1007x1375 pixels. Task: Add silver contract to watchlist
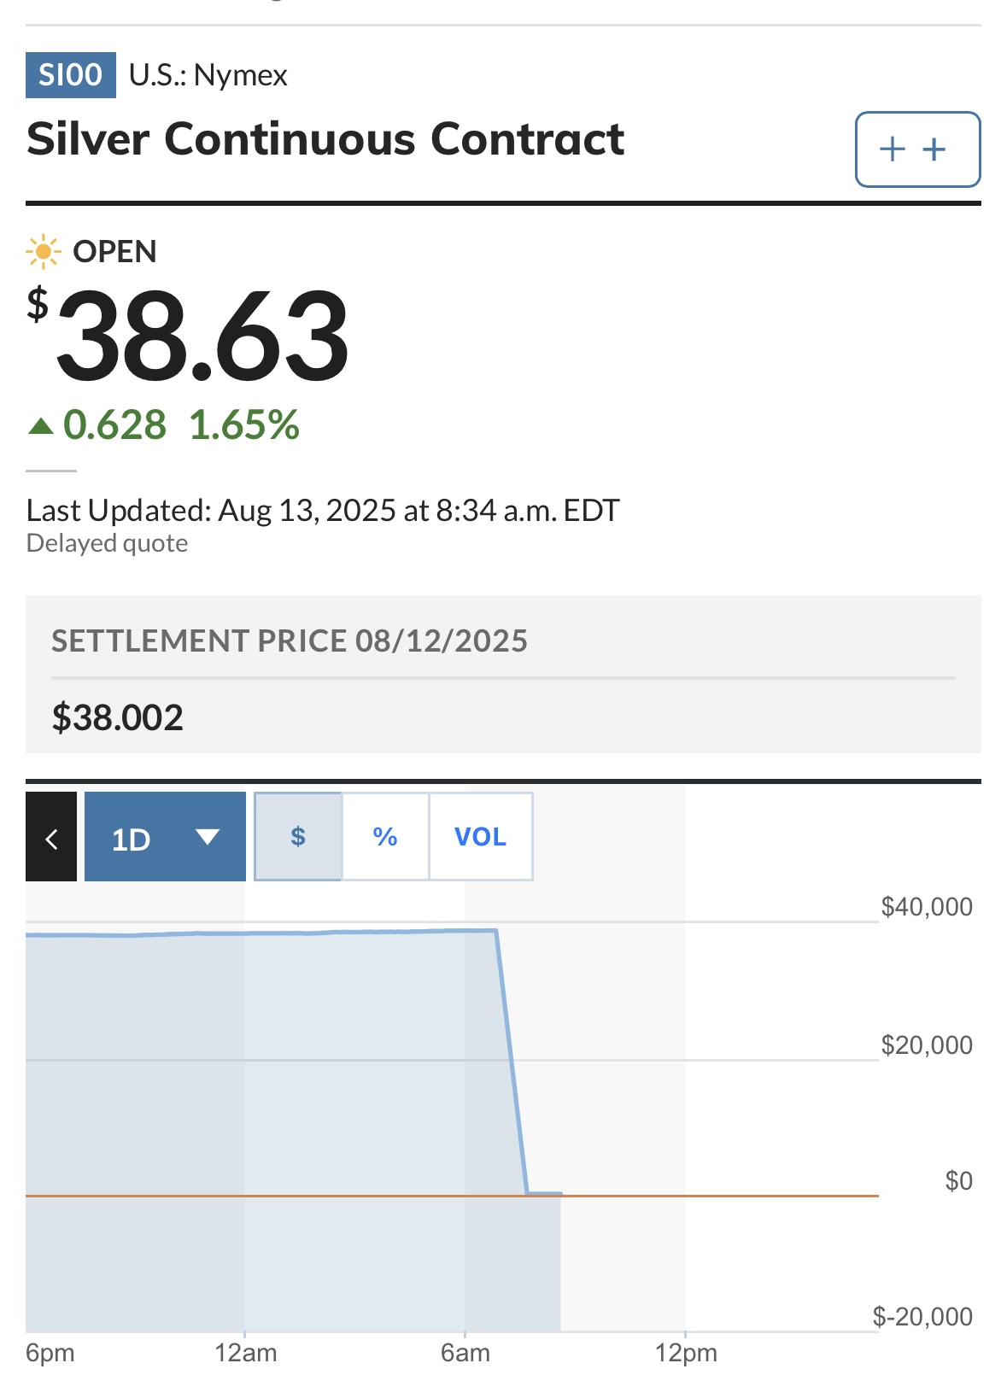pos(917,149)
